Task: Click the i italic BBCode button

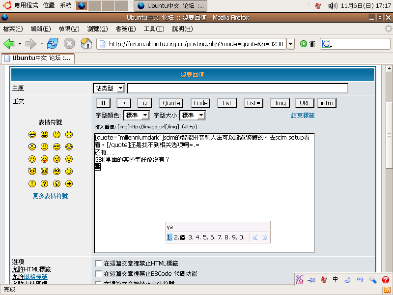Action: pos(124,103)
